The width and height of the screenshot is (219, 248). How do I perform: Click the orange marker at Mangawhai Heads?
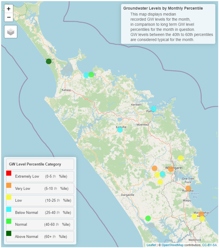pyautogui.click(x=201, y=214)
